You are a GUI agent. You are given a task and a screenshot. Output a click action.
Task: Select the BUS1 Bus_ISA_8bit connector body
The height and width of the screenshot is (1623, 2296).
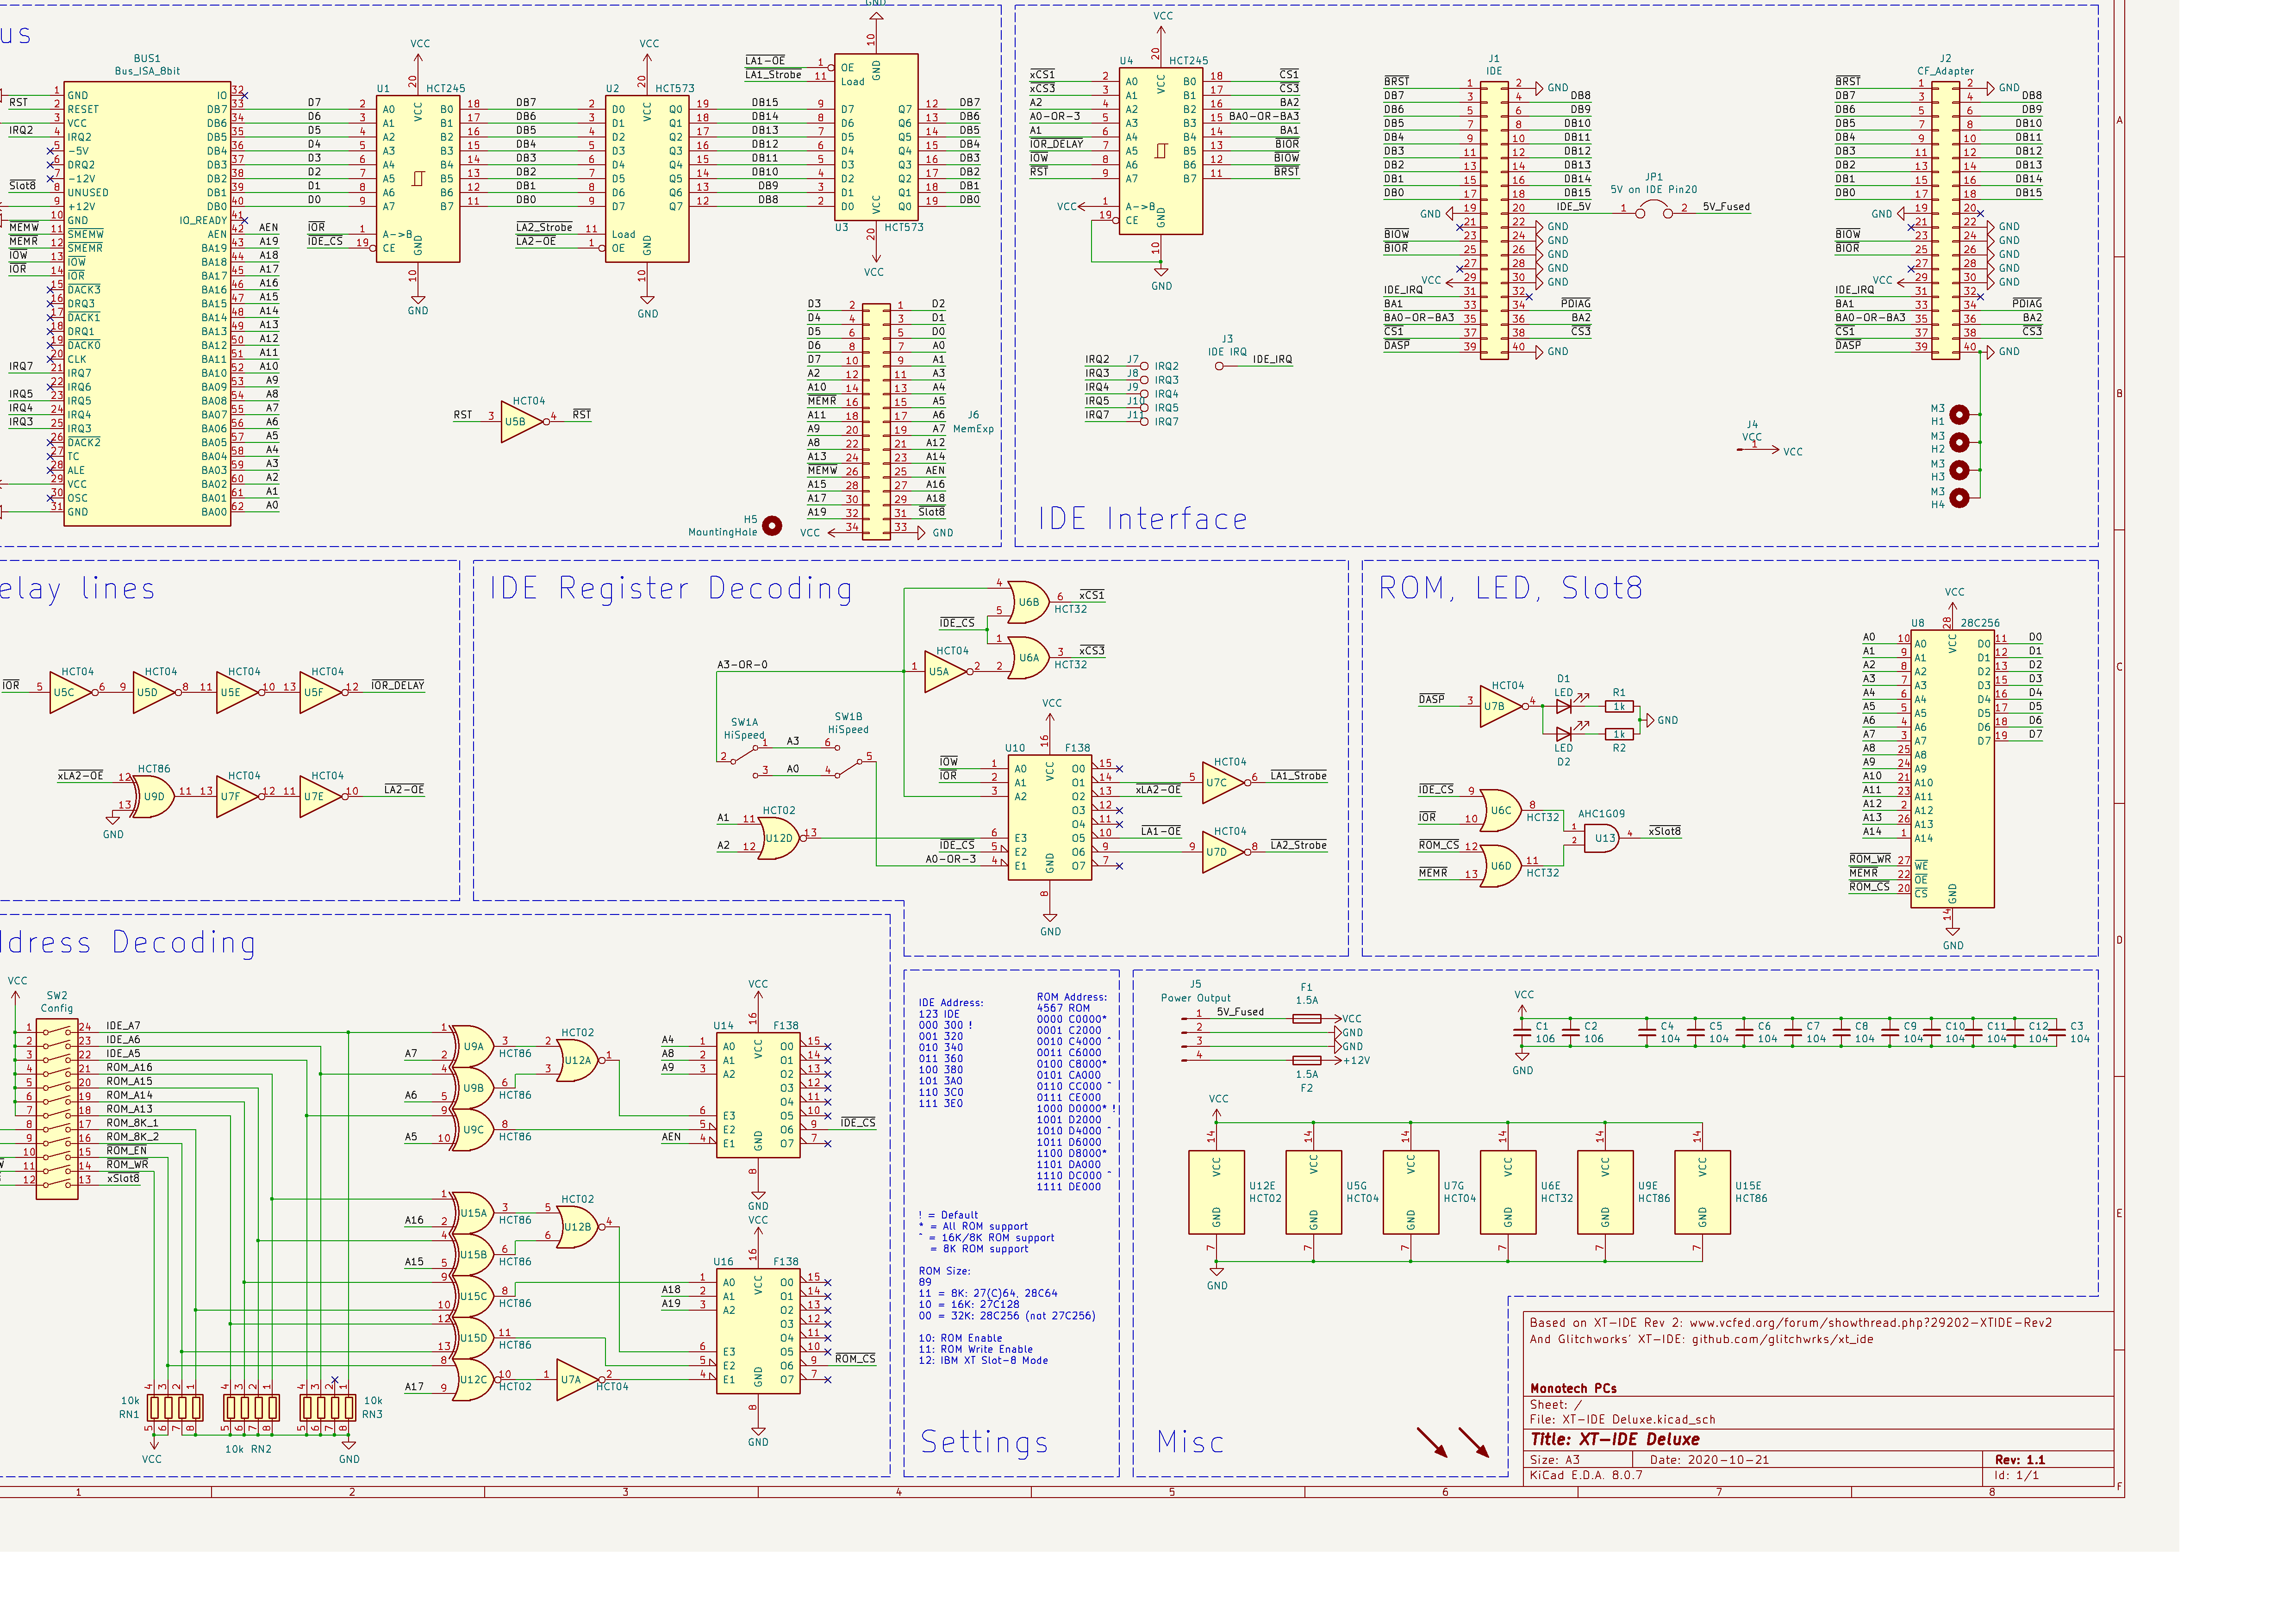point(147,303)
